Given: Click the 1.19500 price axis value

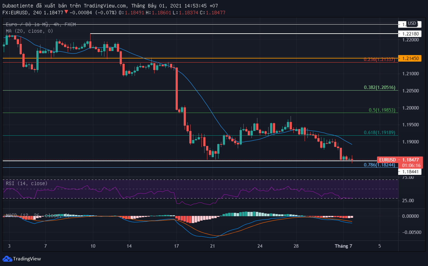Looking at the screenshot, I should click(x=410, y=124).
